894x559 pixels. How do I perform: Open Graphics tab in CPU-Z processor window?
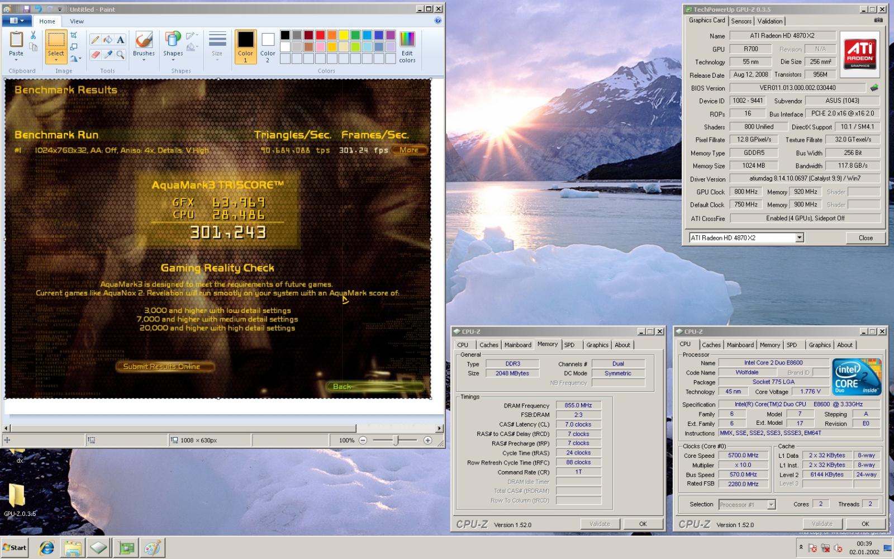[x=820, y=345]
